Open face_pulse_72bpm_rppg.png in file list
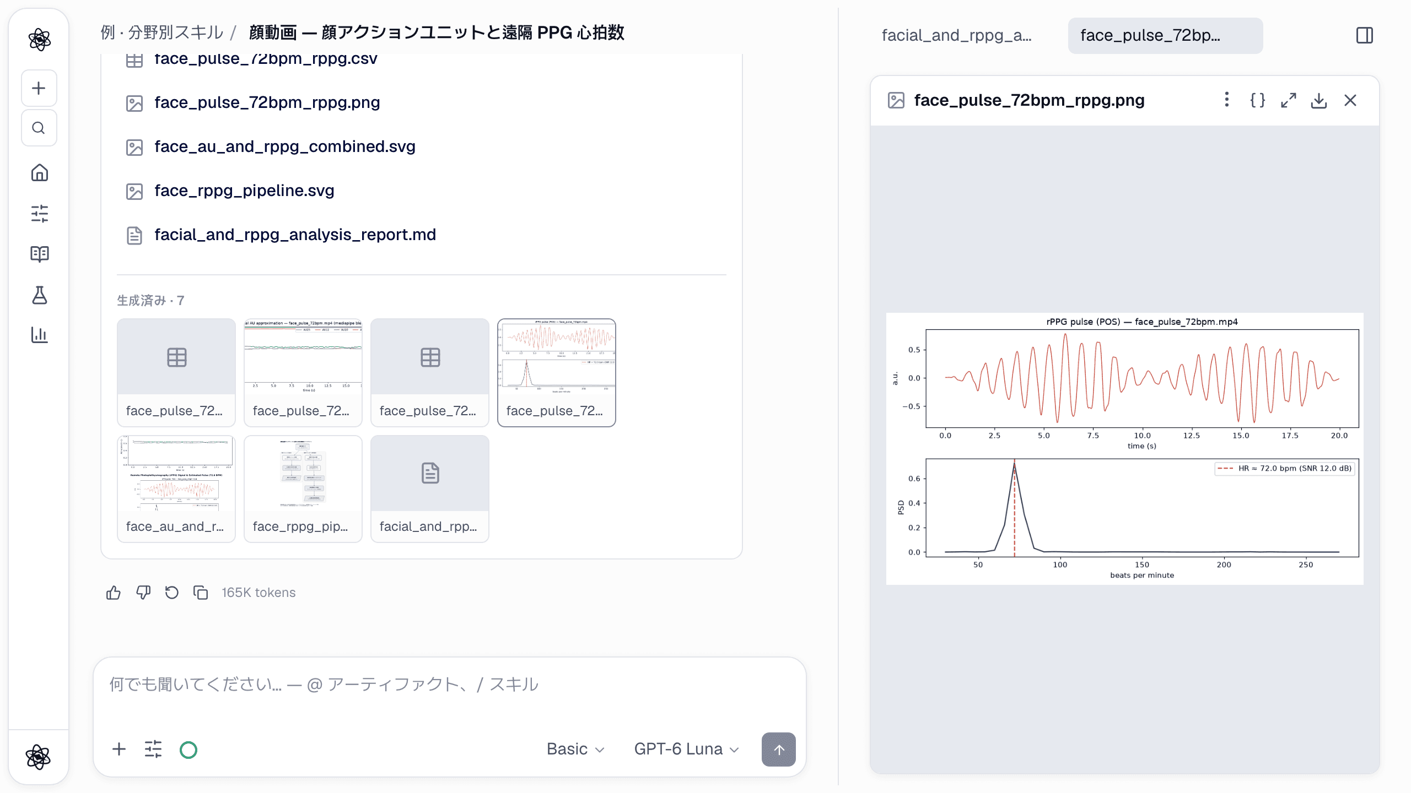Screen dimensions: 1411x793 [x=267, y=102]
